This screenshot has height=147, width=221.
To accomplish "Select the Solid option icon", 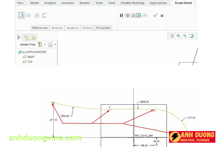I will [21, 15].
